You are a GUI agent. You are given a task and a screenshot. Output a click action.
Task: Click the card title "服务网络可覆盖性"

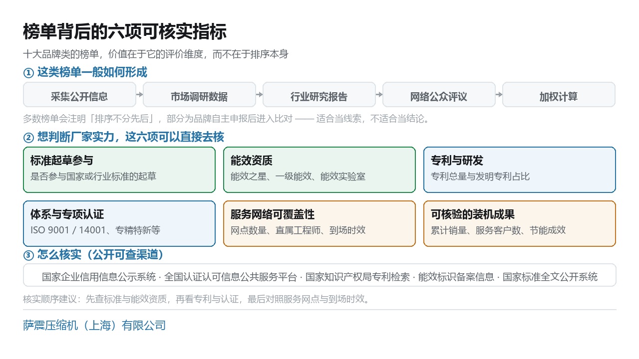pos(273,214)
